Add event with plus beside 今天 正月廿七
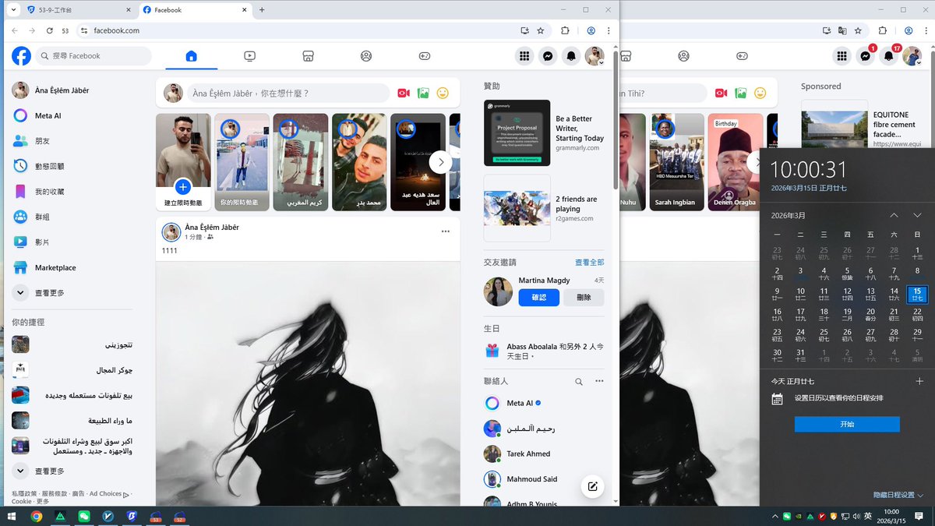This screenshot has height=526, width=935. 919,381
